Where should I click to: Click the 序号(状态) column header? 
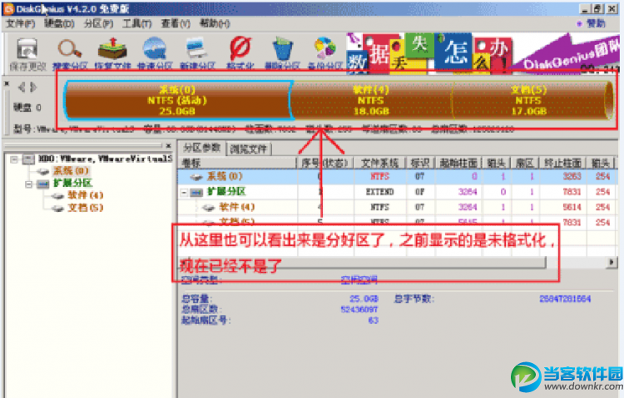click(325, 163)
